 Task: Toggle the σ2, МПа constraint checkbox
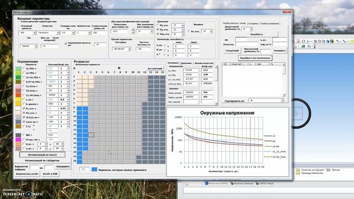[24, 73]
